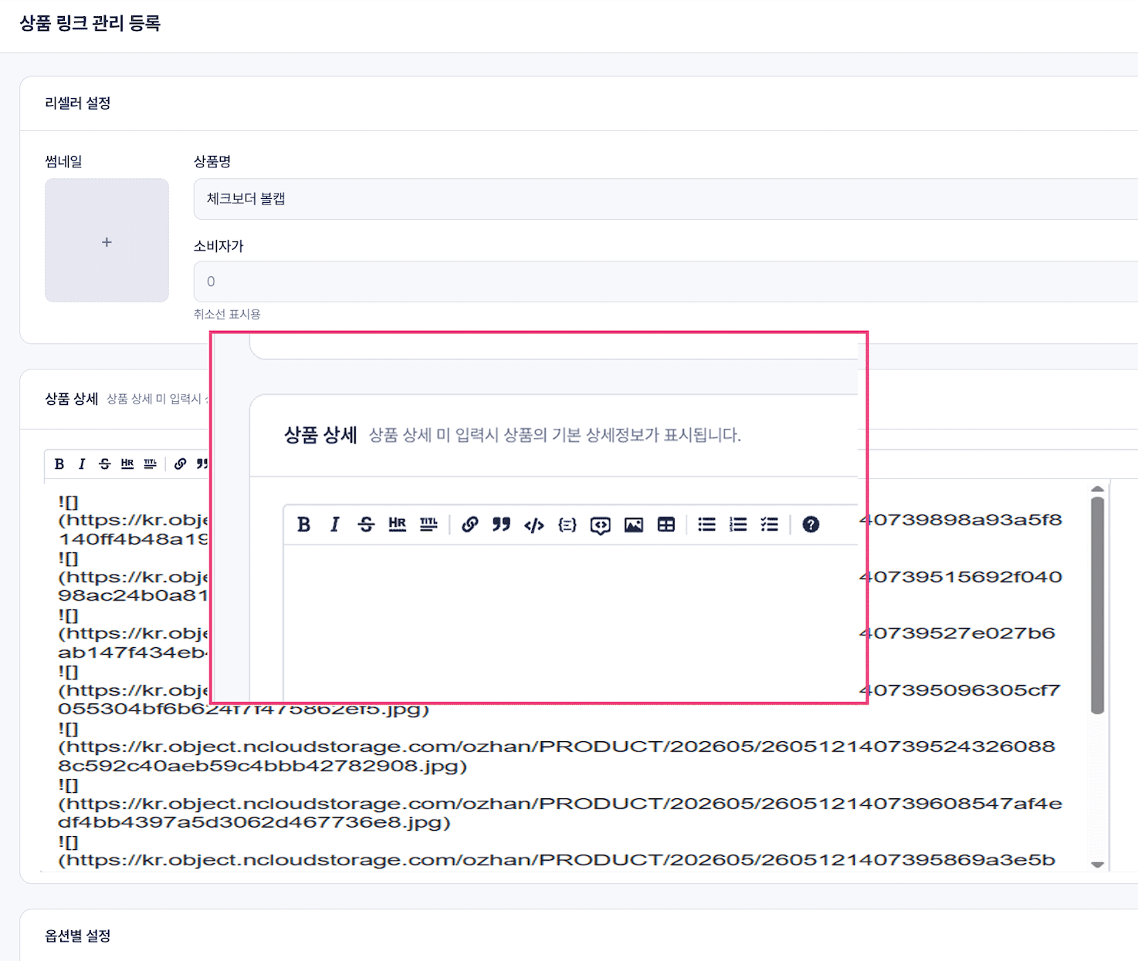Image resolution: width=1138 pixels, height=961 pixels.
Task: Insert an image using the picture icon
Action: 634,525
